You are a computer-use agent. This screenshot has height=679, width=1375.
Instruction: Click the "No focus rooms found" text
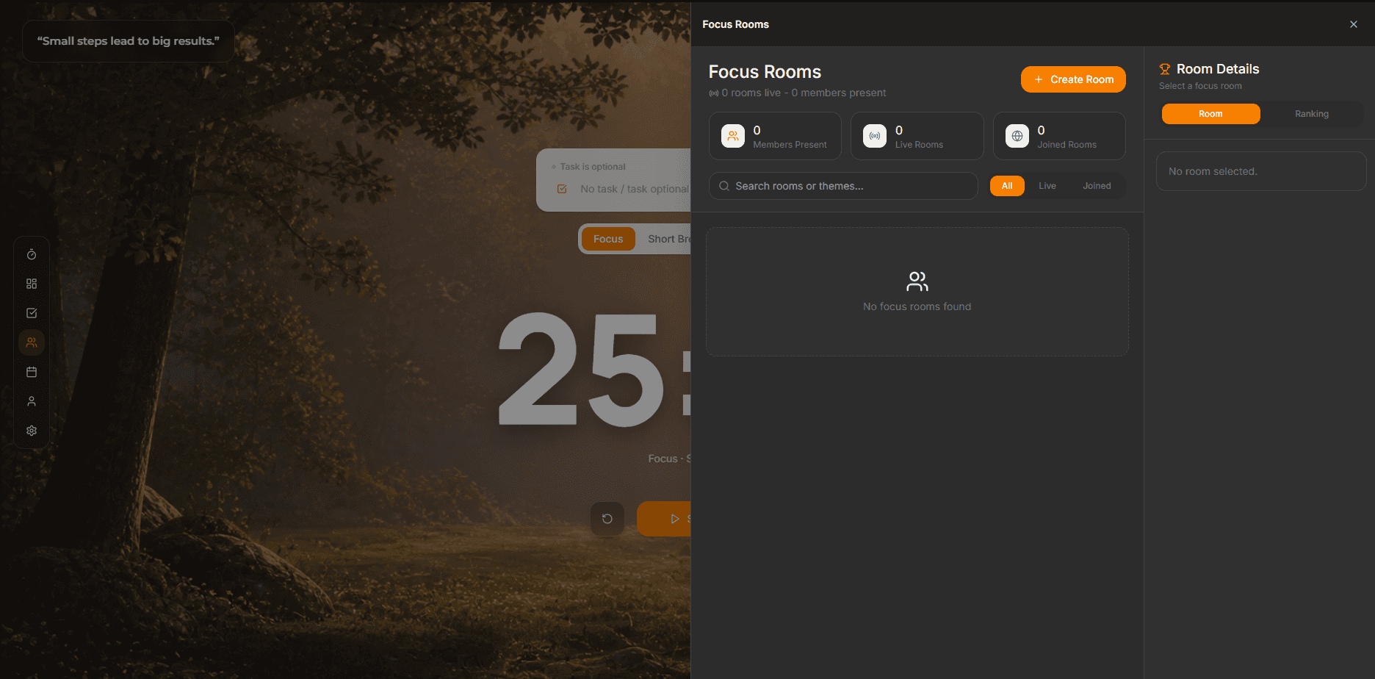click(x=917, y=306)
